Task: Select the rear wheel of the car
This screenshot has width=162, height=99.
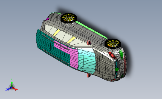Action: tap(68, 18)
